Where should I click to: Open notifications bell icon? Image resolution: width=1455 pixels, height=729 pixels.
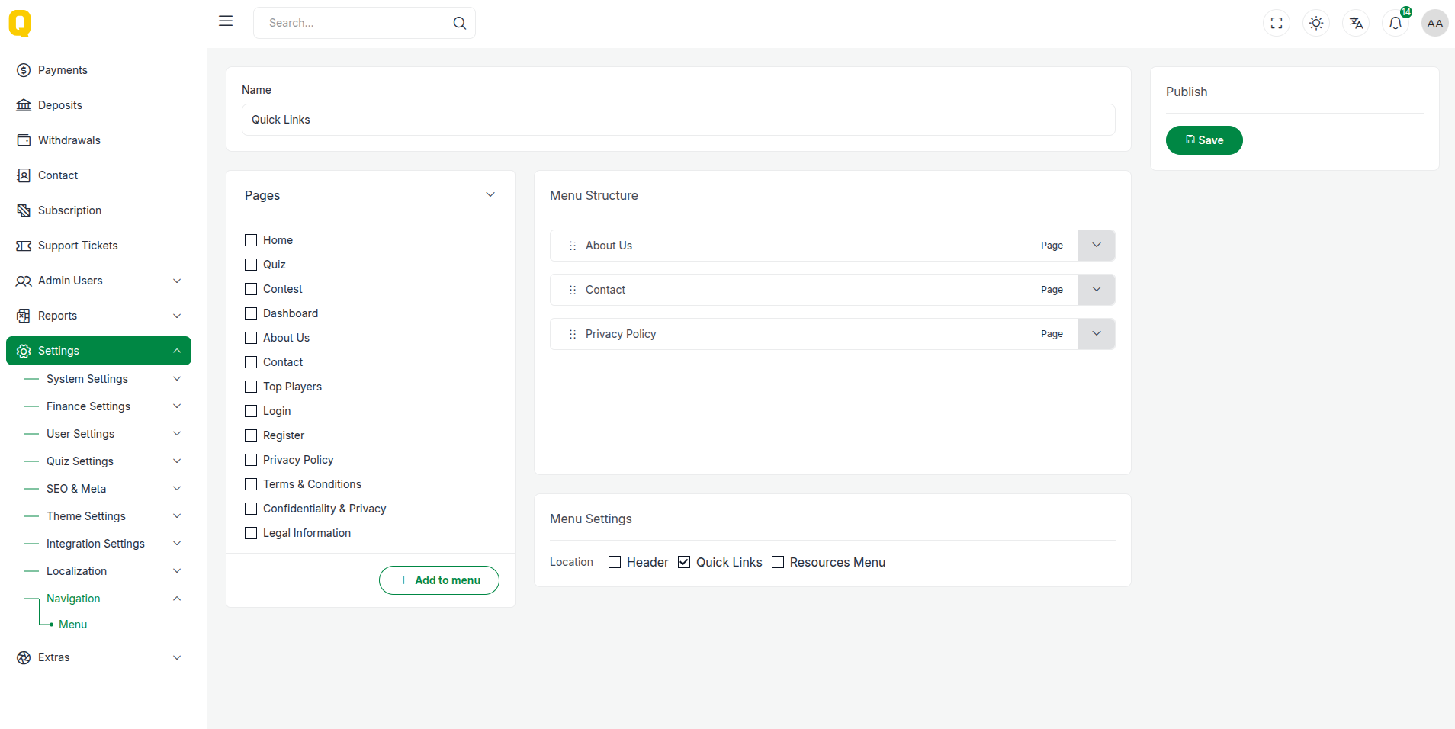coord(1396,23)
